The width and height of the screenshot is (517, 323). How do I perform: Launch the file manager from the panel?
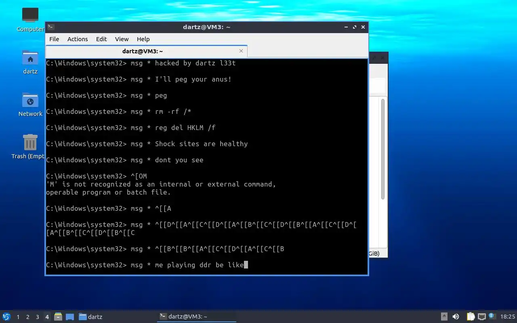click(x=58, y=317)
